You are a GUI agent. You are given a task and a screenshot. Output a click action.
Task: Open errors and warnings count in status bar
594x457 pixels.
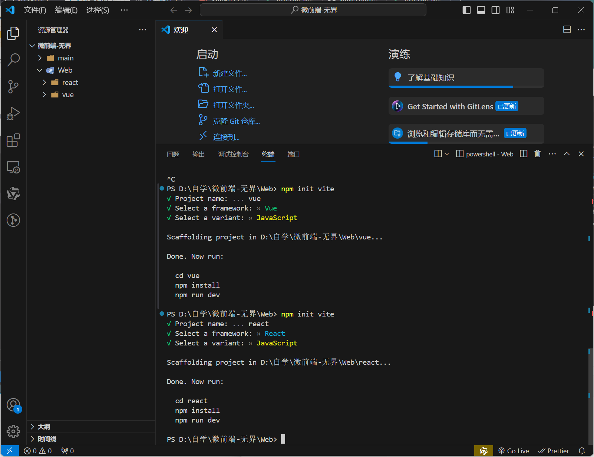(x=38, y=451)
